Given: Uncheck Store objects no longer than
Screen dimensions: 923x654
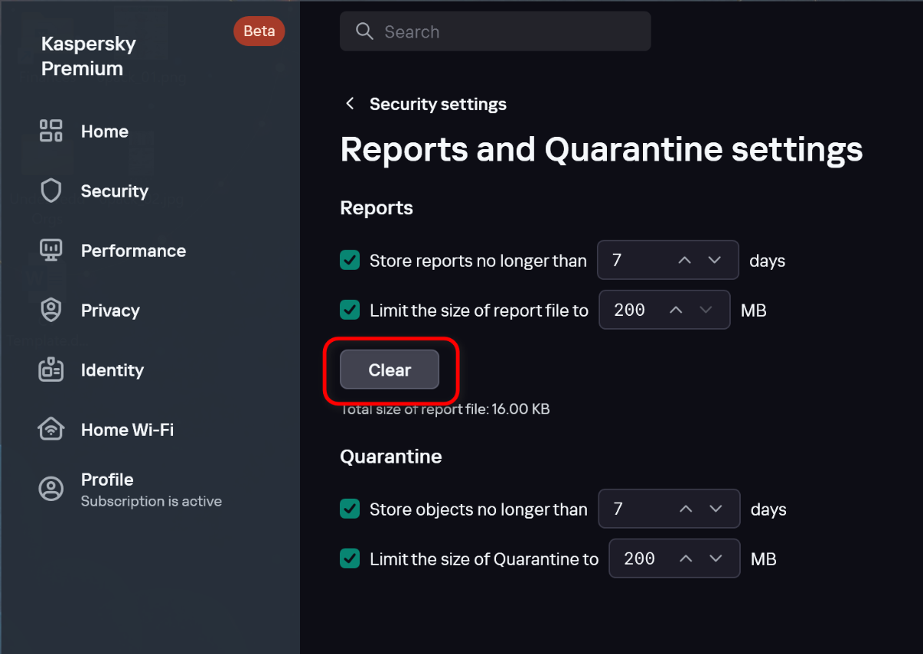Looking at the screenshot, I should coord(350,509).
